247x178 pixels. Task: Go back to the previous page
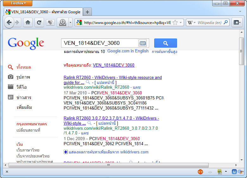(9, 22)
